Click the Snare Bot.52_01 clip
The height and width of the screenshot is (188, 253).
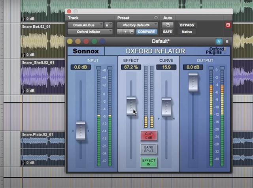[x=43, y=40]
